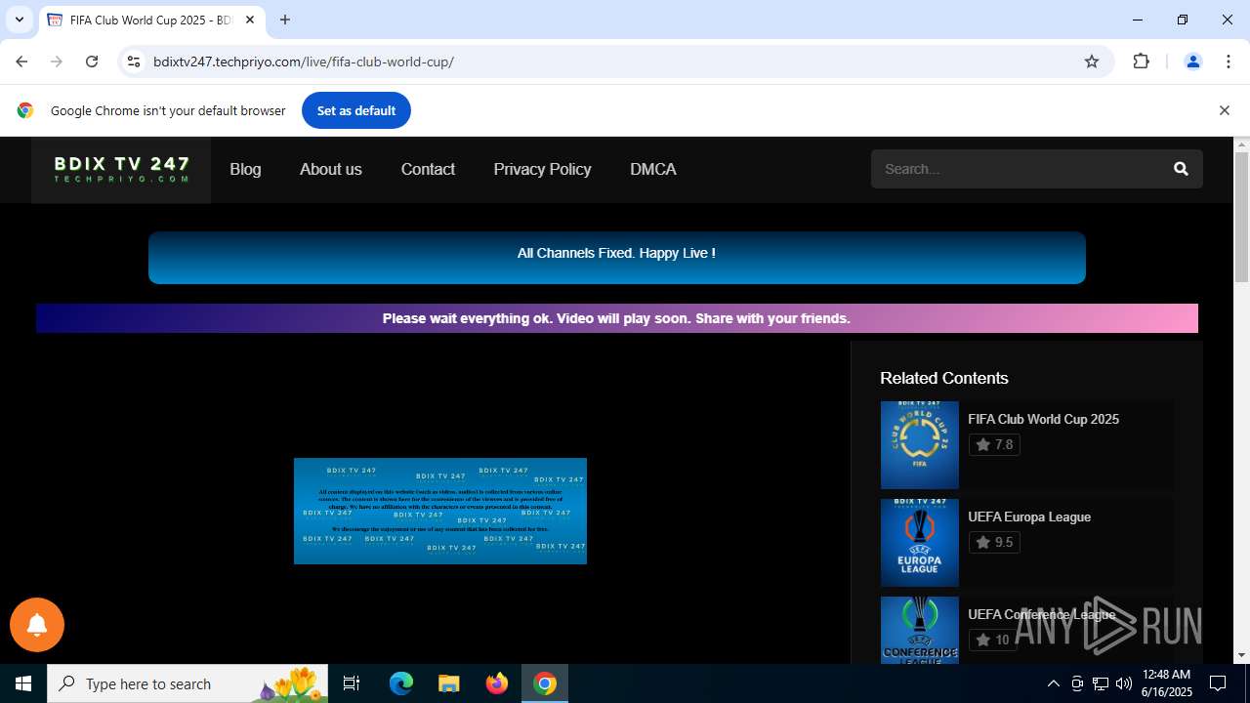This screenshot has height=703, width=1250.
Task: Open a new tab with plus button
Action: click(285, 20)
